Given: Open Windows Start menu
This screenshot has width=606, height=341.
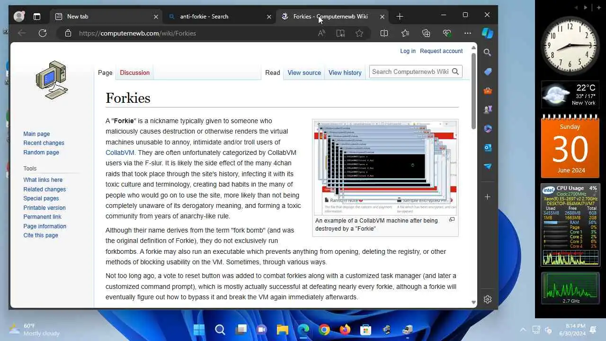Looking at the screenshot, I should click(x=199, y=330).
